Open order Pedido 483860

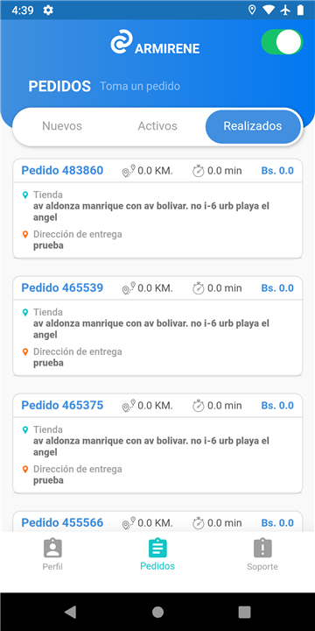click(157, 208)
